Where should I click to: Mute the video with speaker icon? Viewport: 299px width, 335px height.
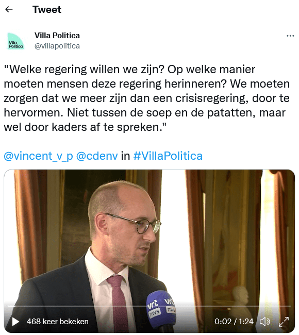coord(265,322)
